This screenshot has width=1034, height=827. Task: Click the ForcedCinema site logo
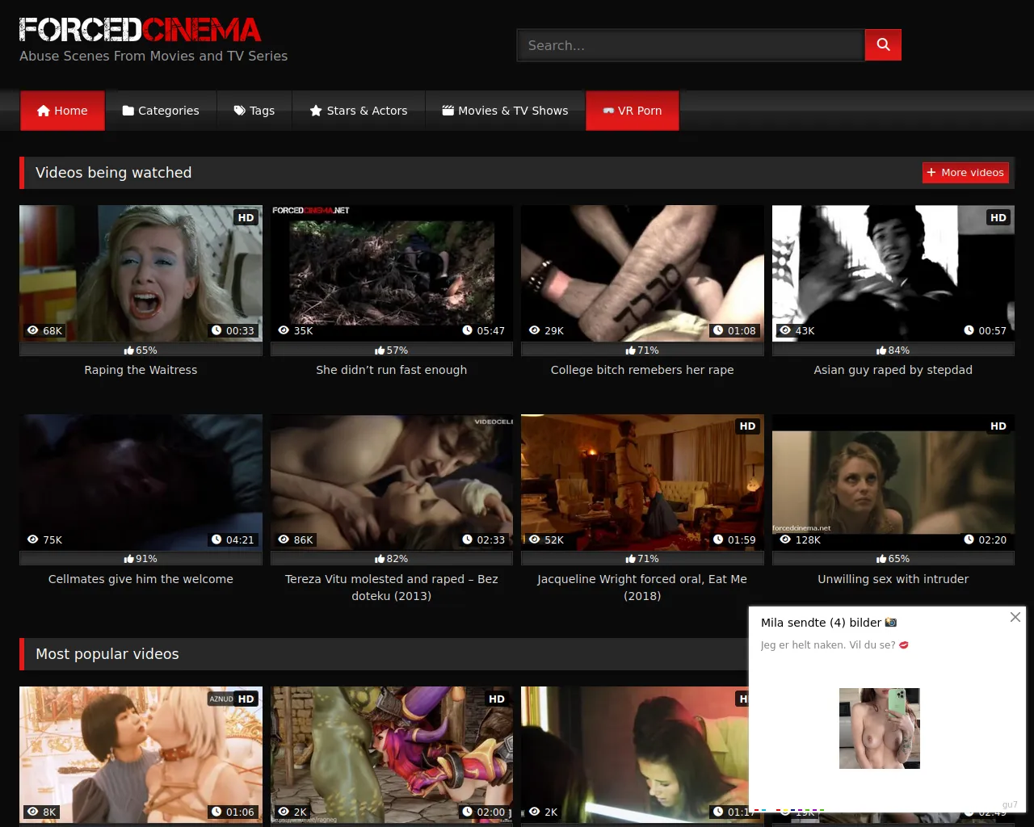tap(140, 31)
